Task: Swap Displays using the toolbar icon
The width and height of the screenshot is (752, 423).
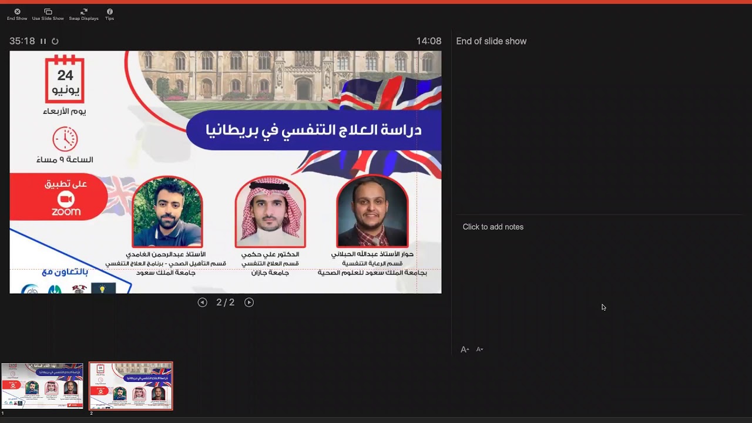Action: (83, 14)
